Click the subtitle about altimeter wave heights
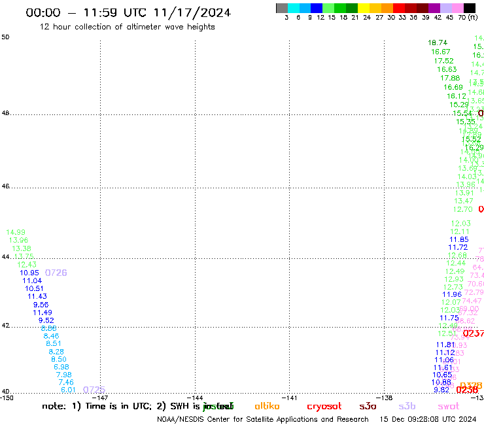Screen dimensions: 484x425 pyautogui.click(x=127, y=27)
